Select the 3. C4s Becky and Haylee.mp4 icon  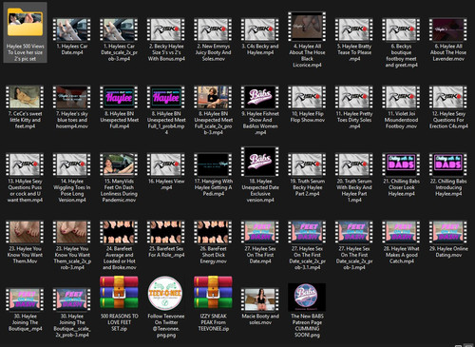260,29
